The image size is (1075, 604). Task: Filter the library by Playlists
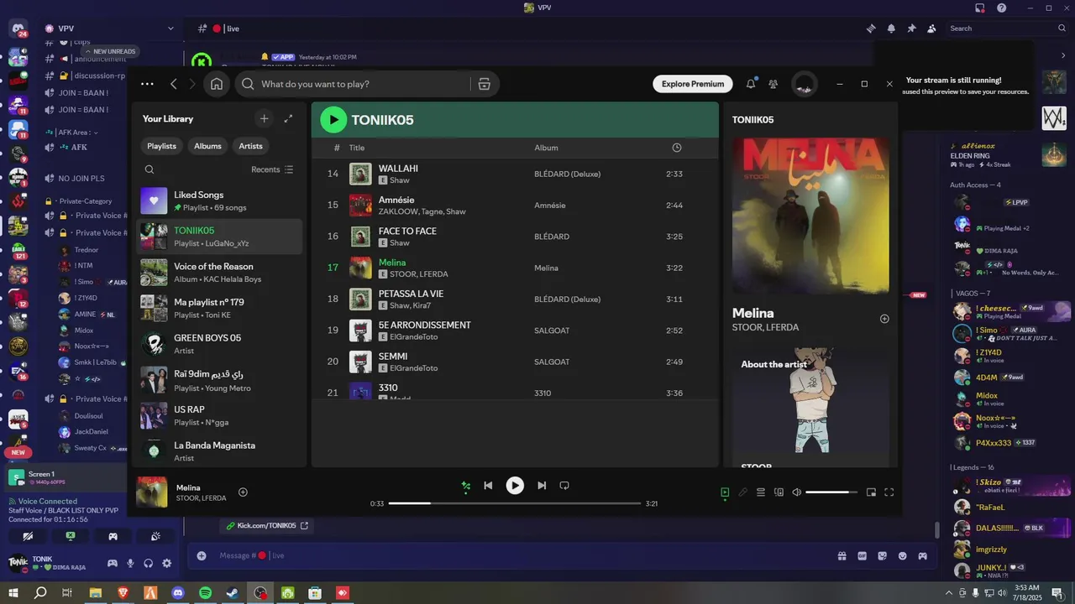pos(161,146)
